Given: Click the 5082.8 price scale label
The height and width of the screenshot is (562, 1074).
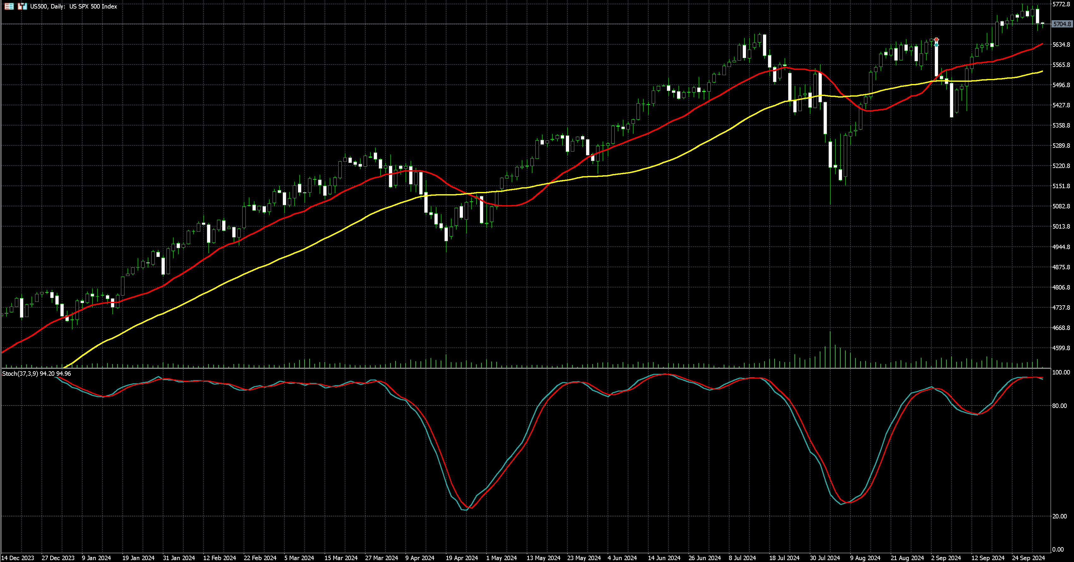Looking at the screenshot, I should [x=1061, y=206].
